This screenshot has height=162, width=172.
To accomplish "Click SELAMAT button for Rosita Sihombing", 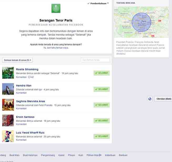I will click(102, 73).
